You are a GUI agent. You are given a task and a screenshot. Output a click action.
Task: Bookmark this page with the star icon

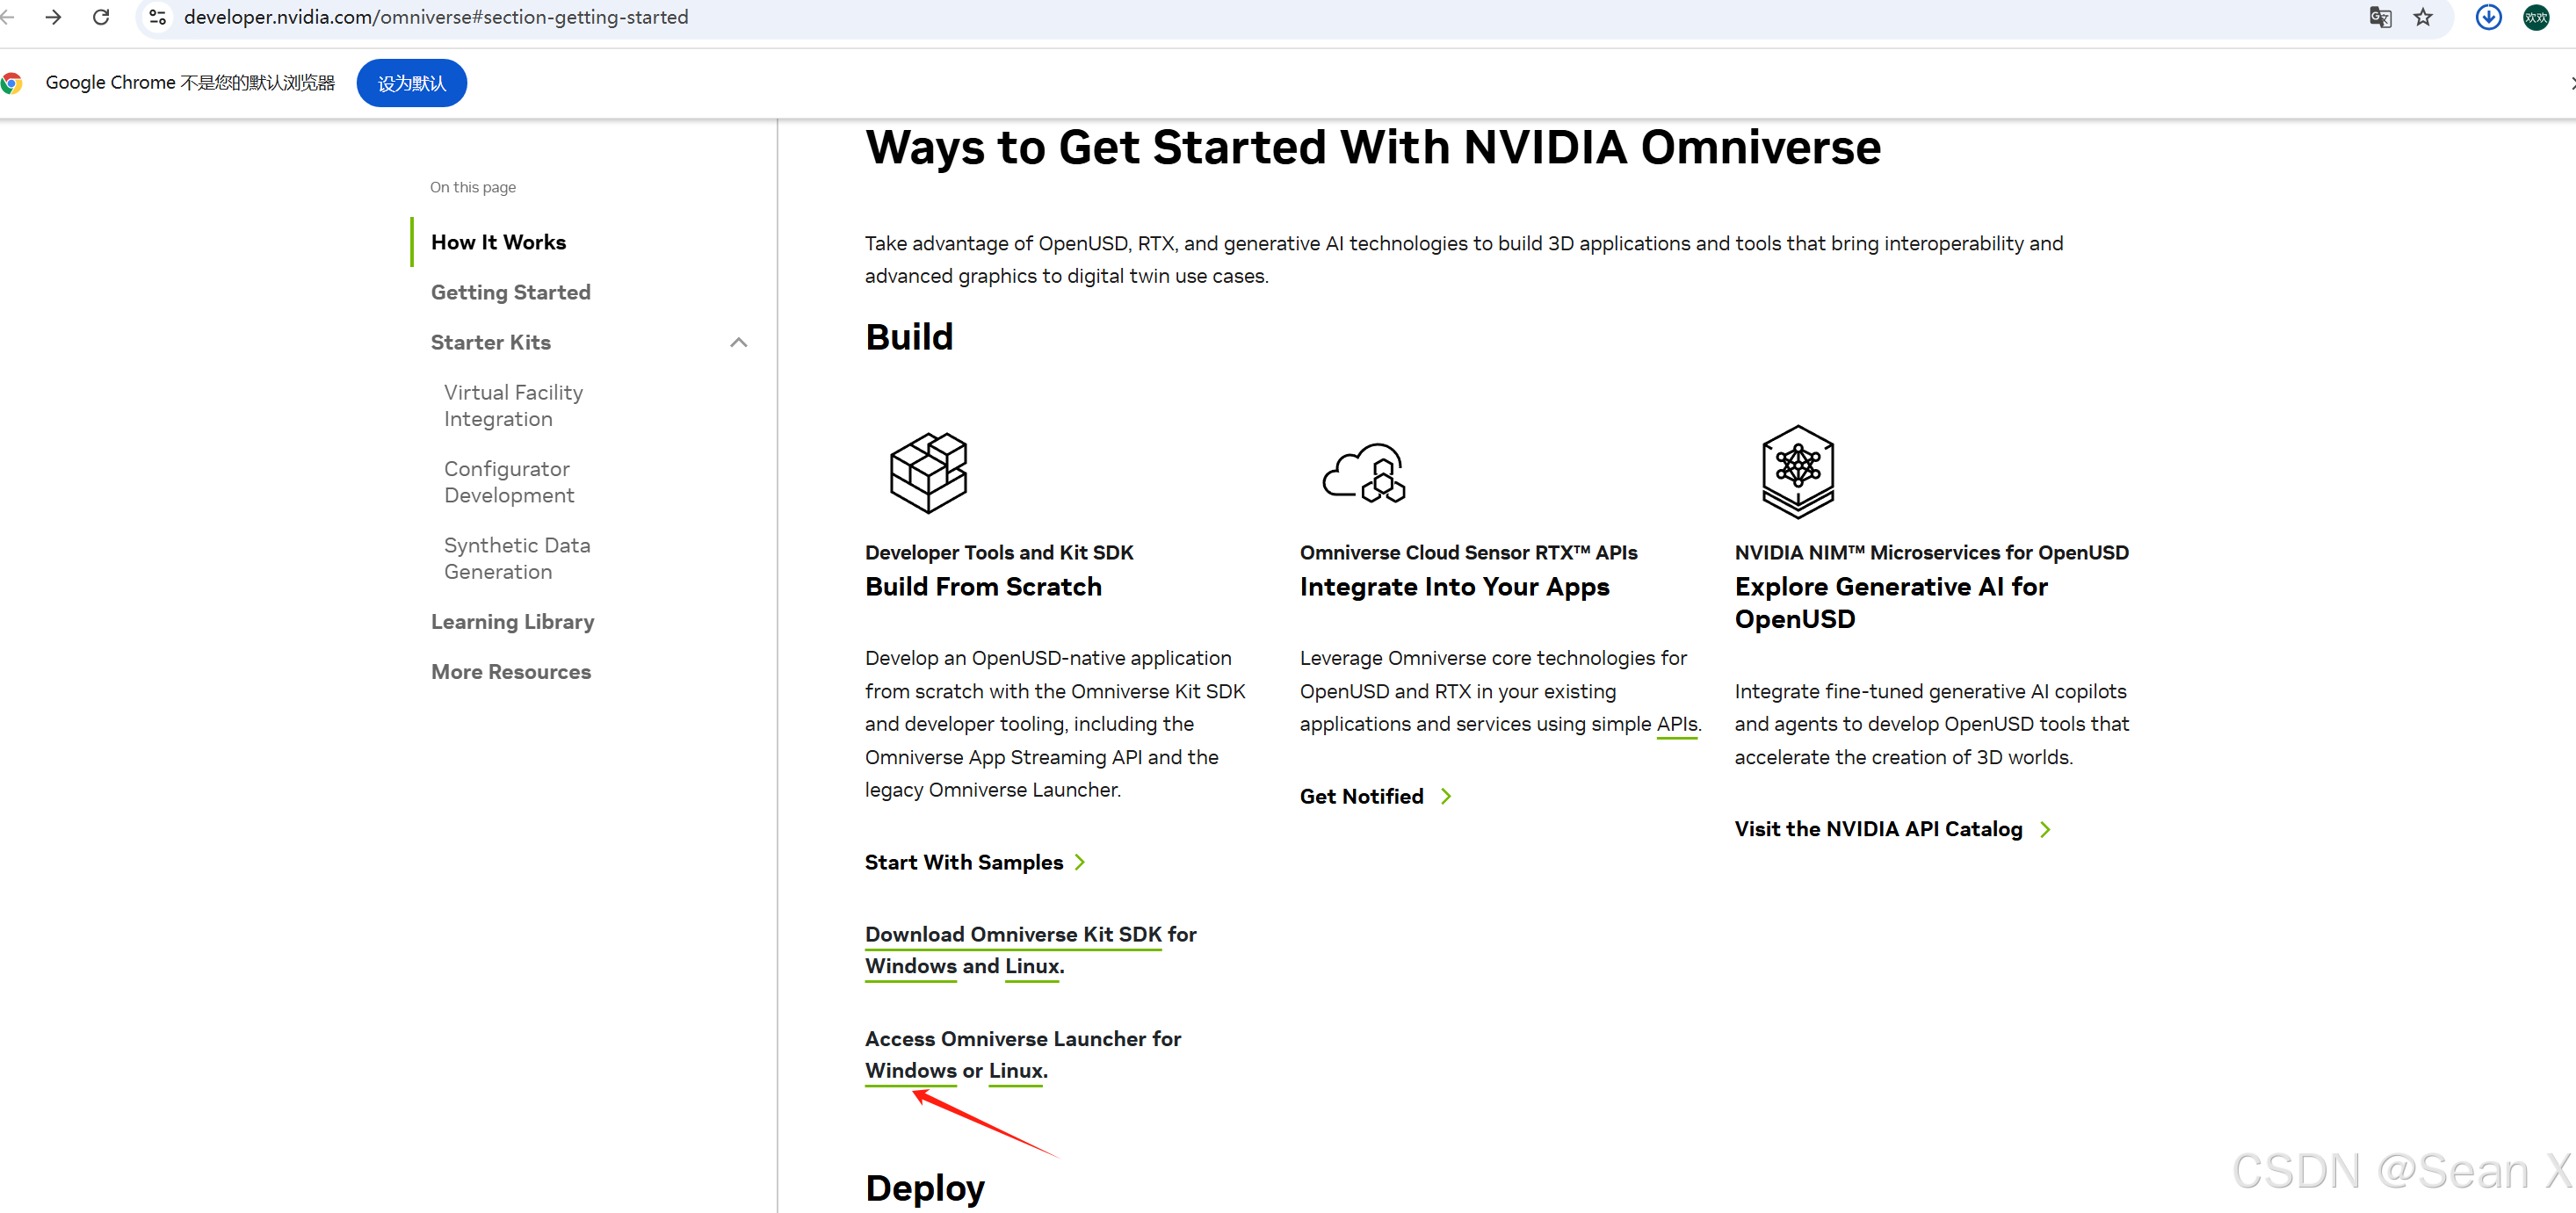(2422, 17)
